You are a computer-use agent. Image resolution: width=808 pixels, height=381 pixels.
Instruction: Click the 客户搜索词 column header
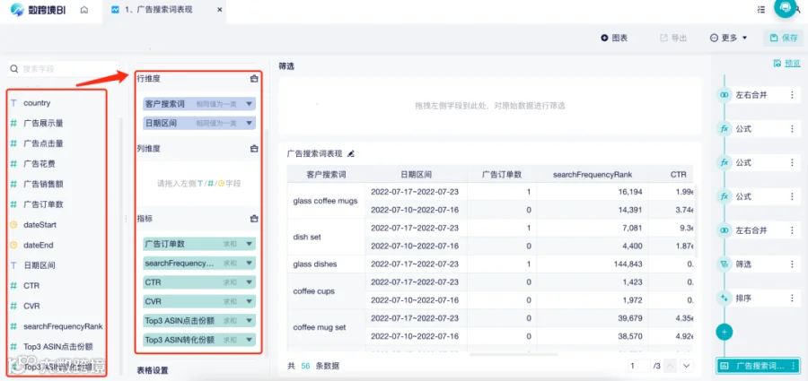(x=326, y=175)
